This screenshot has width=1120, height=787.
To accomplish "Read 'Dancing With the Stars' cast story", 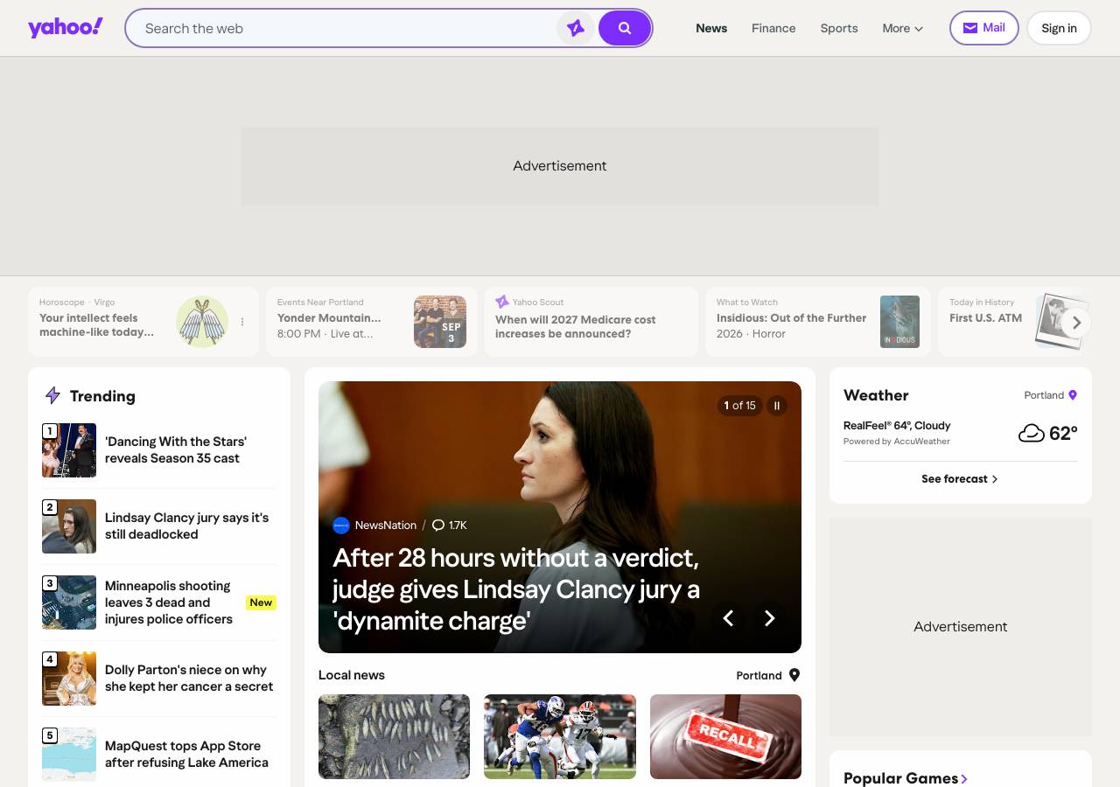I will [x=176, y=450].
